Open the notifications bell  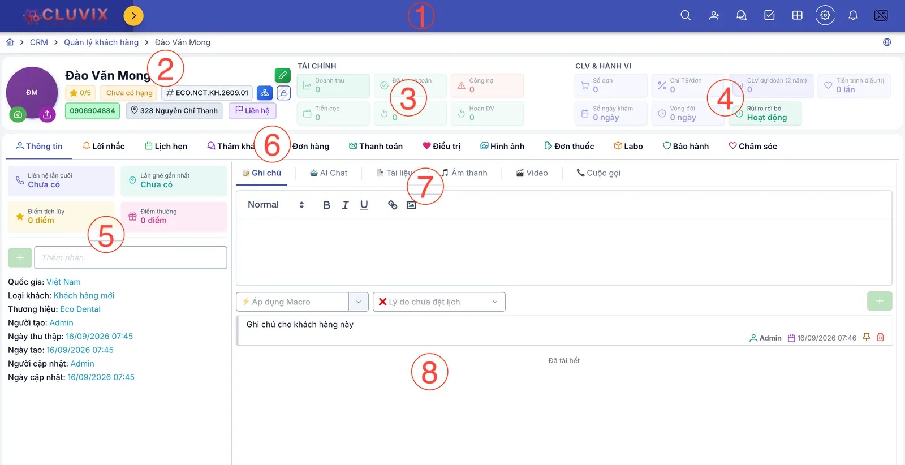853,15
